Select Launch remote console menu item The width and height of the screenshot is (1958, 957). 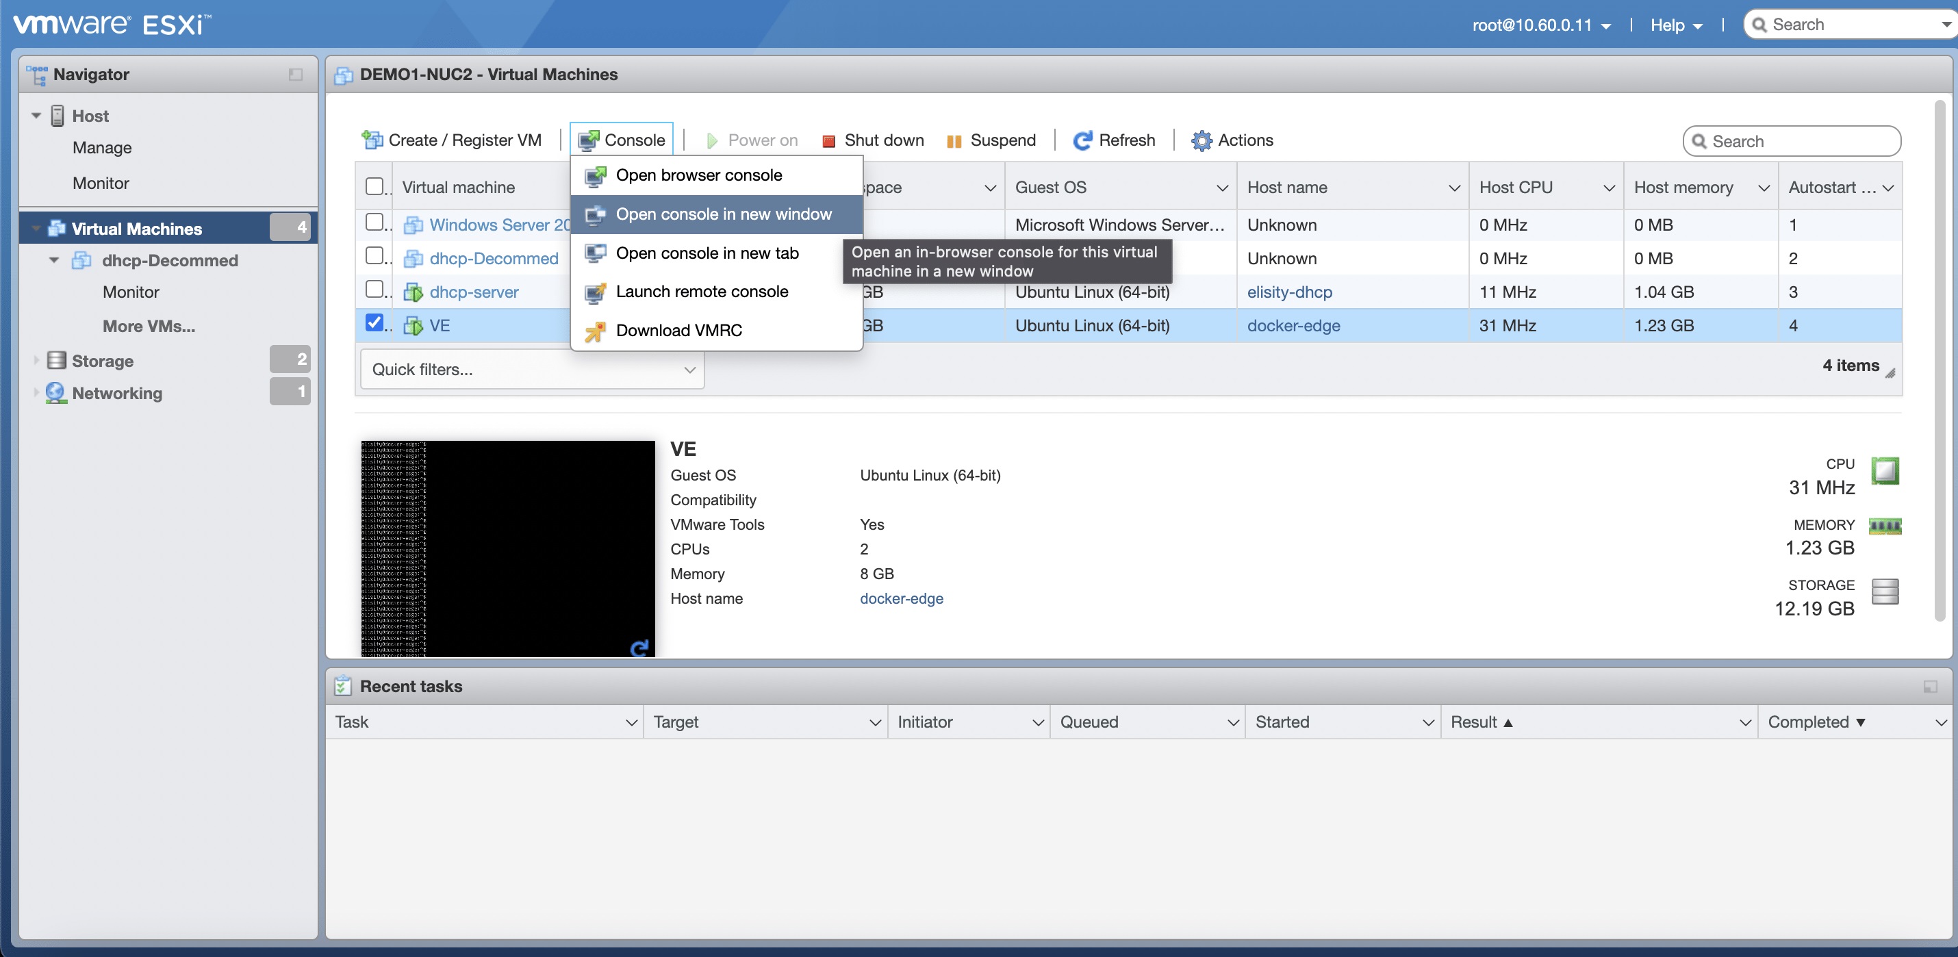coord(701,292)
